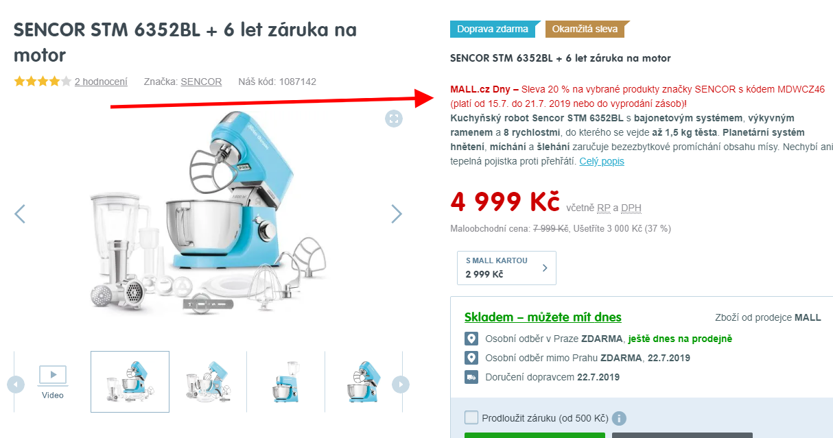The width and height of the screenshot is (833, 438).
Task: Show previous product image arrow
Action: 20,214
